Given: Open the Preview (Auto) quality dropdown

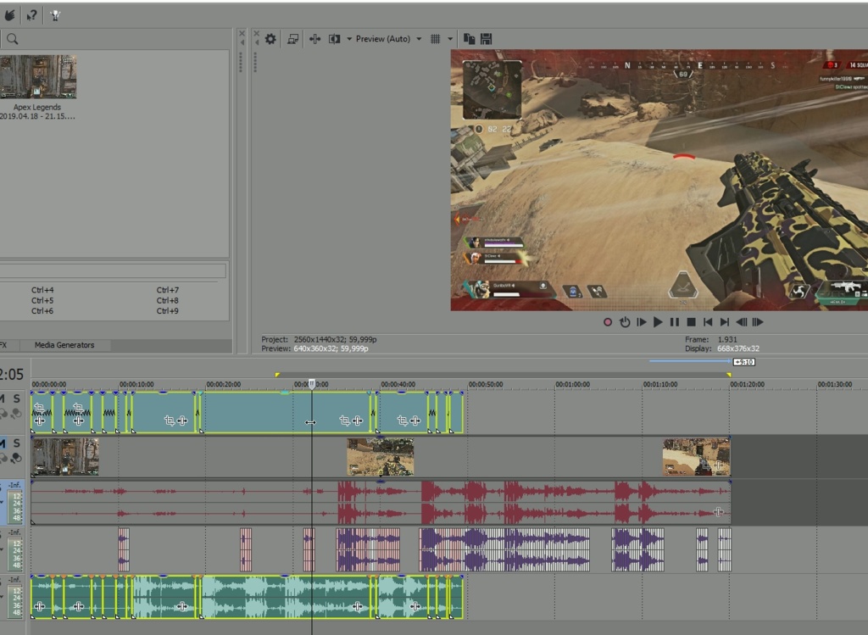Looking at the screenshot, I should pyautogui.click(x=381, y=38).
